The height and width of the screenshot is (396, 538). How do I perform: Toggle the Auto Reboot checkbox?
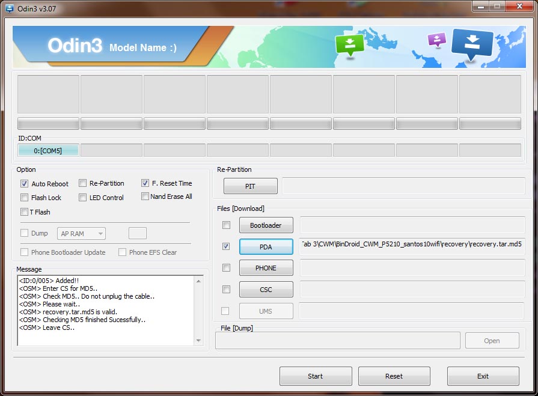[24, 183]
